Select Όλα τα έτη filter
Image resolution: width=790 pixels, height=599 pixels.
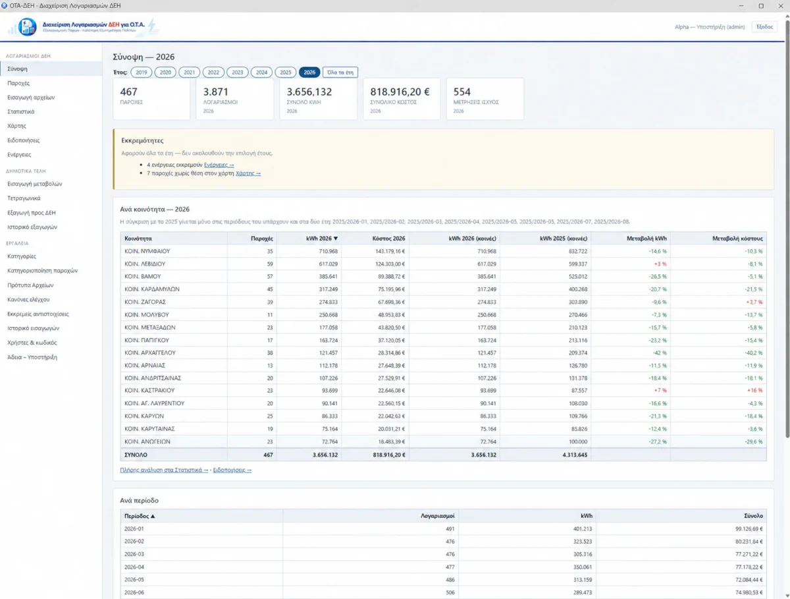(x=340, y=72)
